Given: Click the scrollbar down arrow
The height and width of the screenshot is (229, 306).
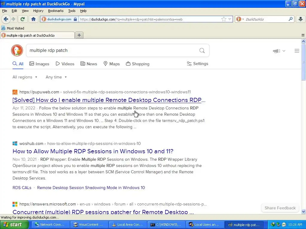Looking at the screenshot, I should pyautogui.click(x=303, y=212).
